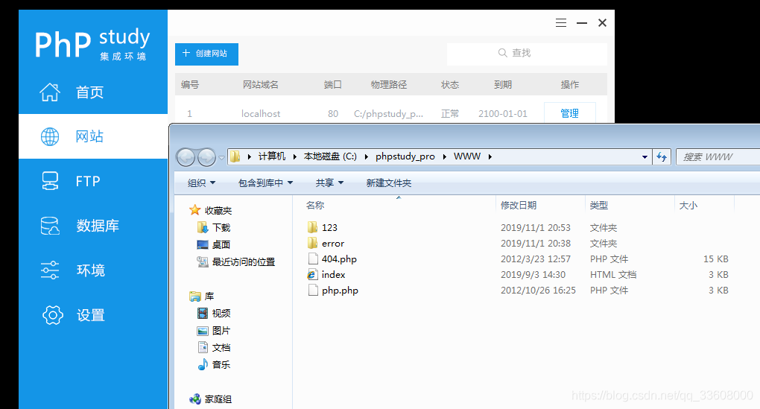This screenshot has height=409, width=760.
Task: Open the address bar history dropdown
Action: click(645, 157)
